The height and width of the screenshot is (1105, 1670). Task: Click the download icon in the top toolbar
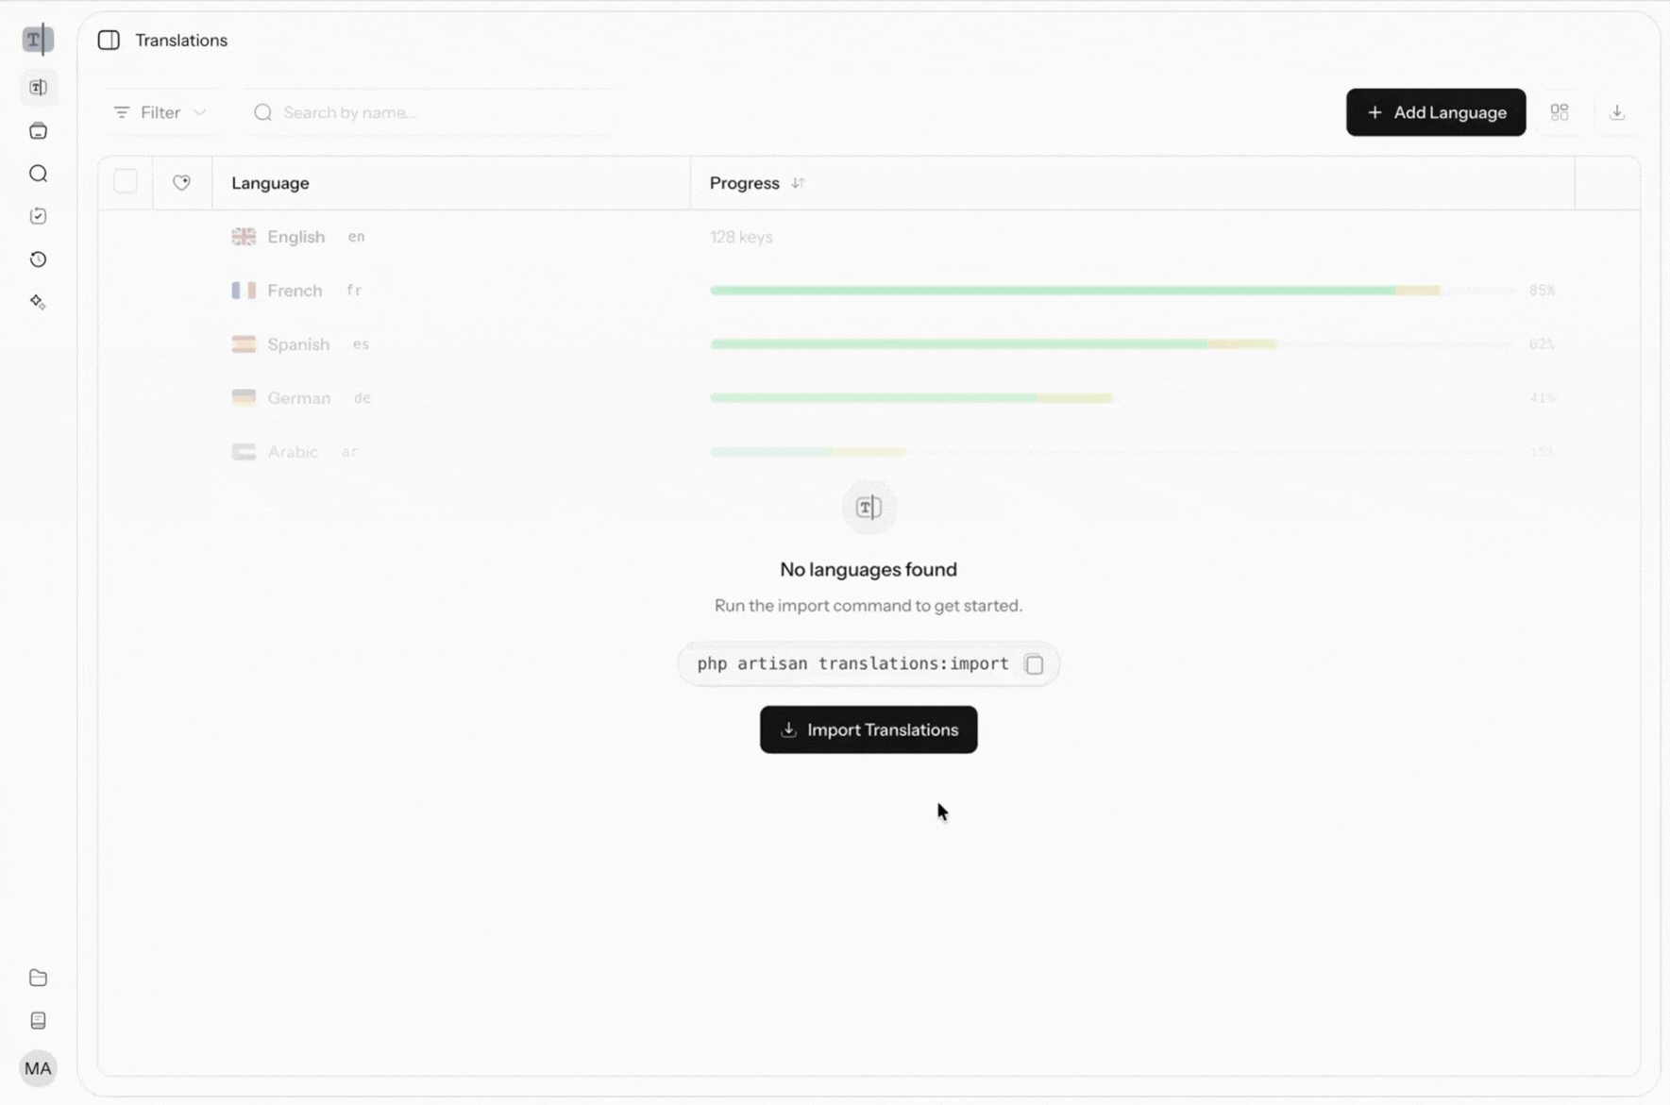coord(1617,112)
